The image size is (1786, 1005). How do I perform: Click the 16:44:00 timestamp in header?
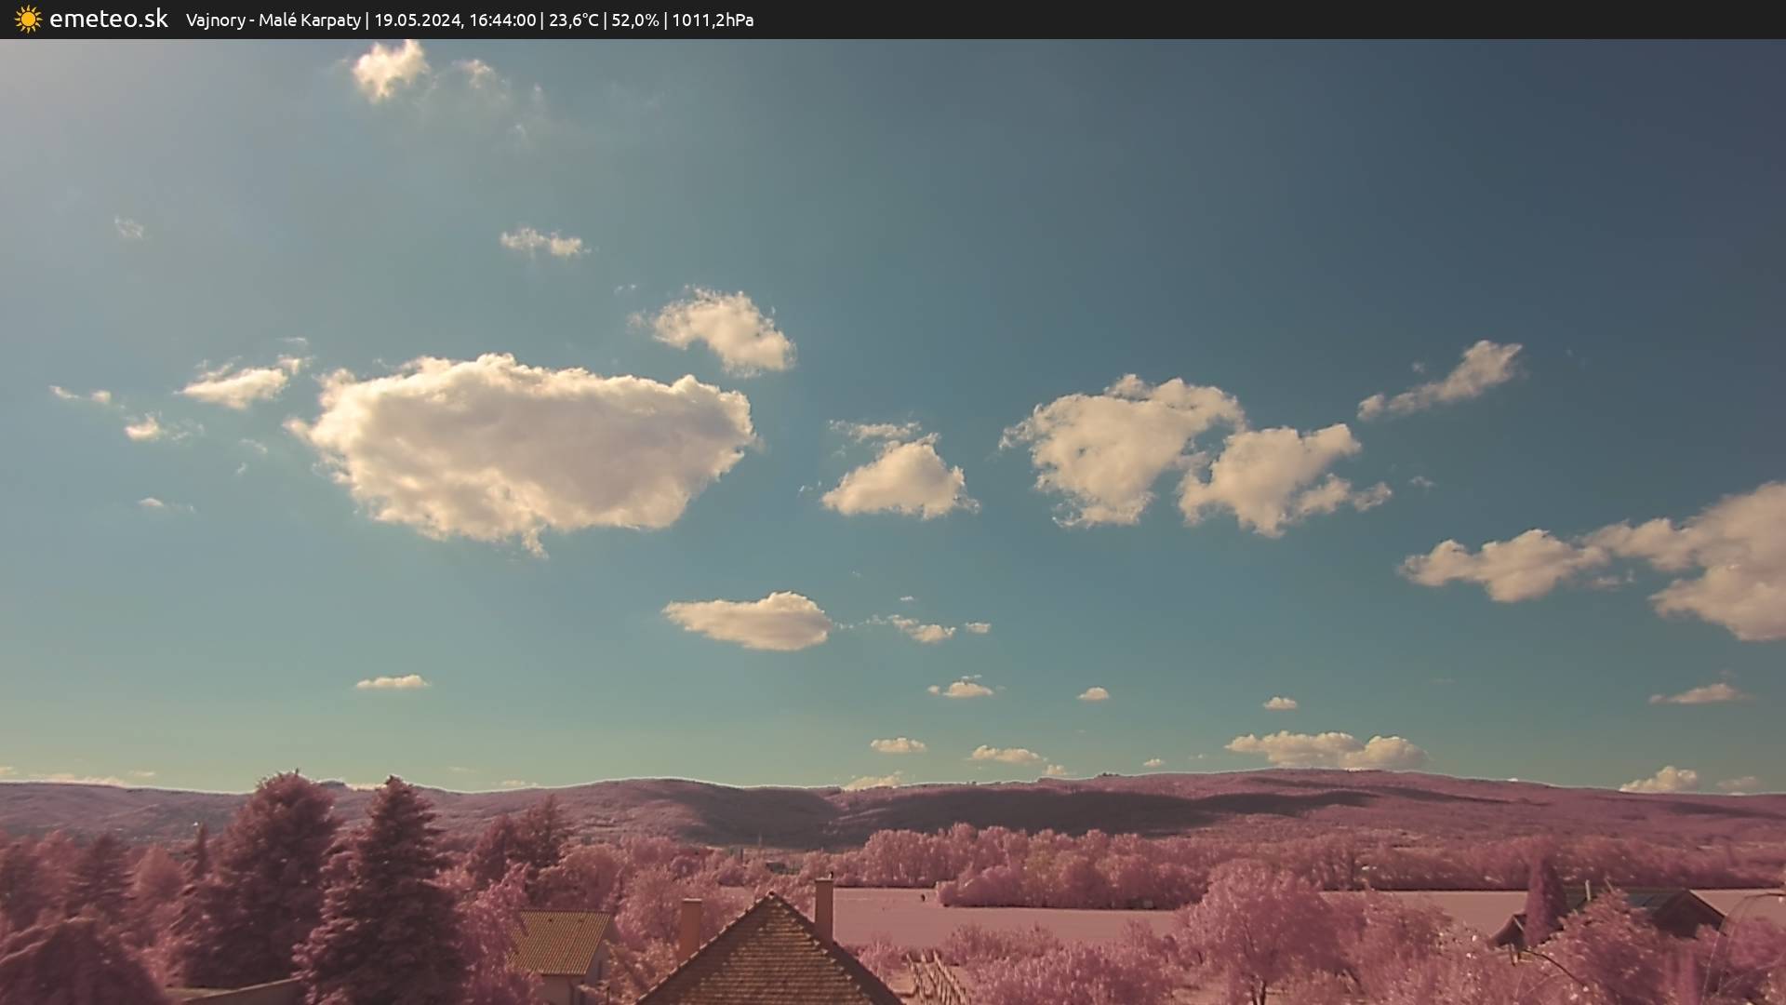(502, 20)
